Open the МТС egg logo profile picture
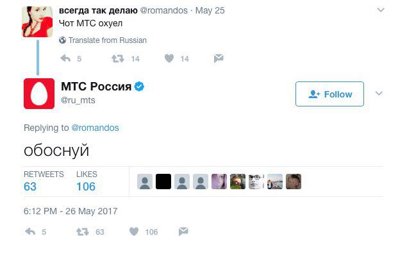The width and height of the screenshot is (407, 254). (x=39, y=94)
